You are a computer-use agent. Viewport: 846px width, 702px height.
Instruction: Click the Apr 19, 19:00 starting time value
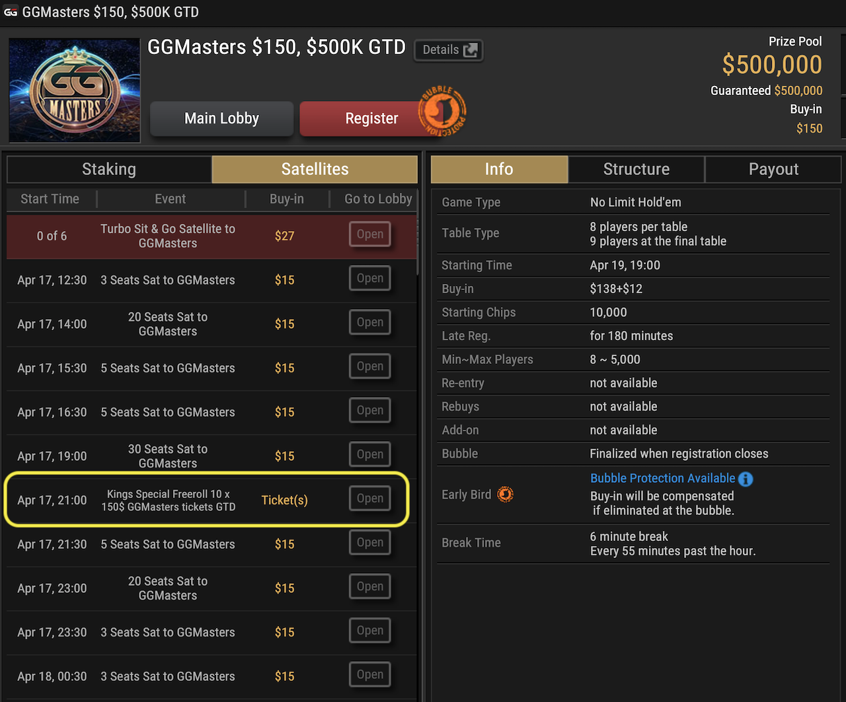[625, 265]
